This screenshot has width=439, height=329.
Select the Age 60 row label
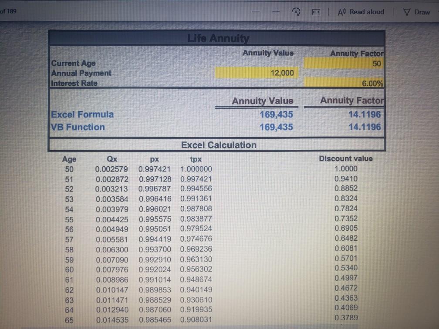(69, 270)
